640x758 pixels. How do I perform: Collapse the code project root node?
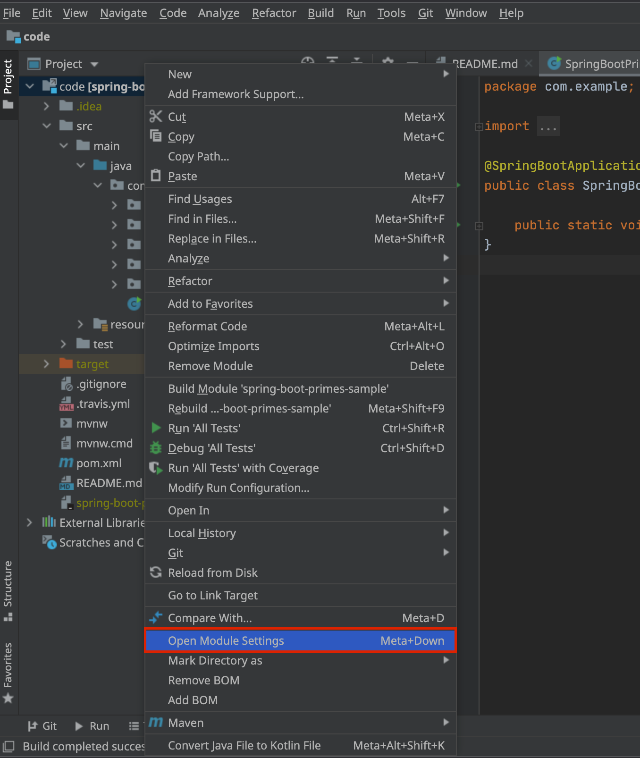[30, 86]
